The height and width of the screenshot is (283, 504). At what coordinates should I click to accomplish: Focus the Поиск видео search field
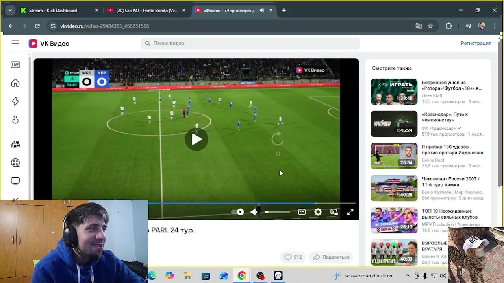pos(250,43)
